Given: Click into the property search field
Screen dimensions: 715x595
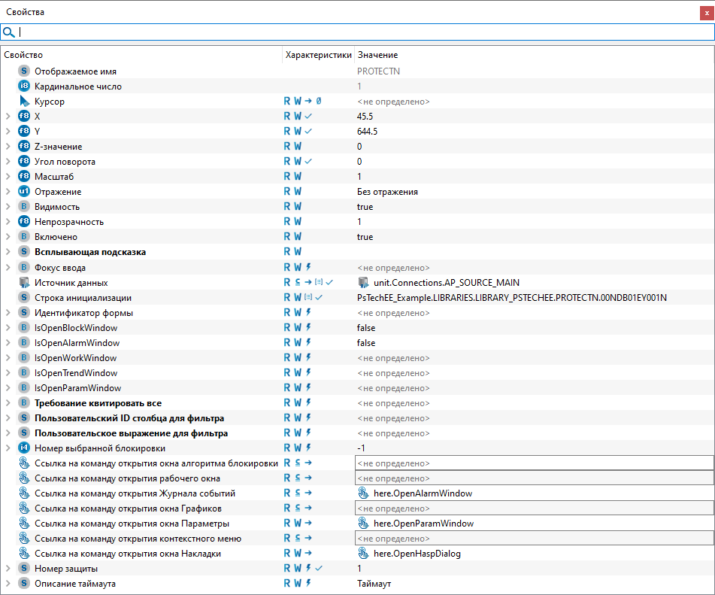Looking at the screenshot, I should (361, 32).
